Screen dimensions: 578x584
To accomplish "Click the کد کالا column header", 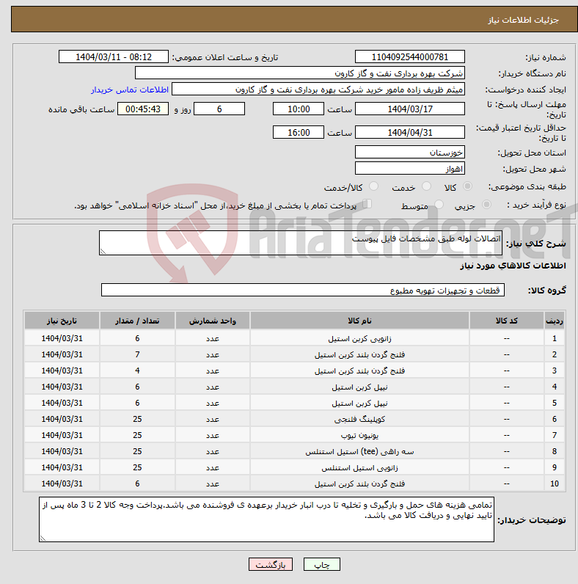I will point(507,321).
